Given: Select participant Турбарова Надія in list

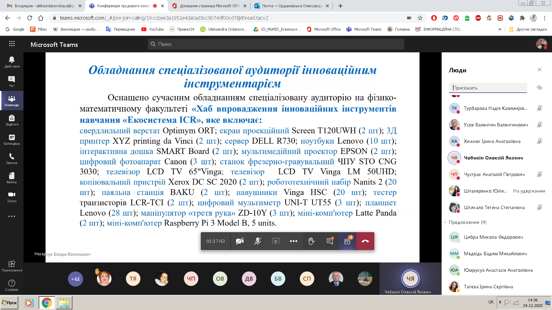Looking at the screenshot, I should click(x=497, y=108).
